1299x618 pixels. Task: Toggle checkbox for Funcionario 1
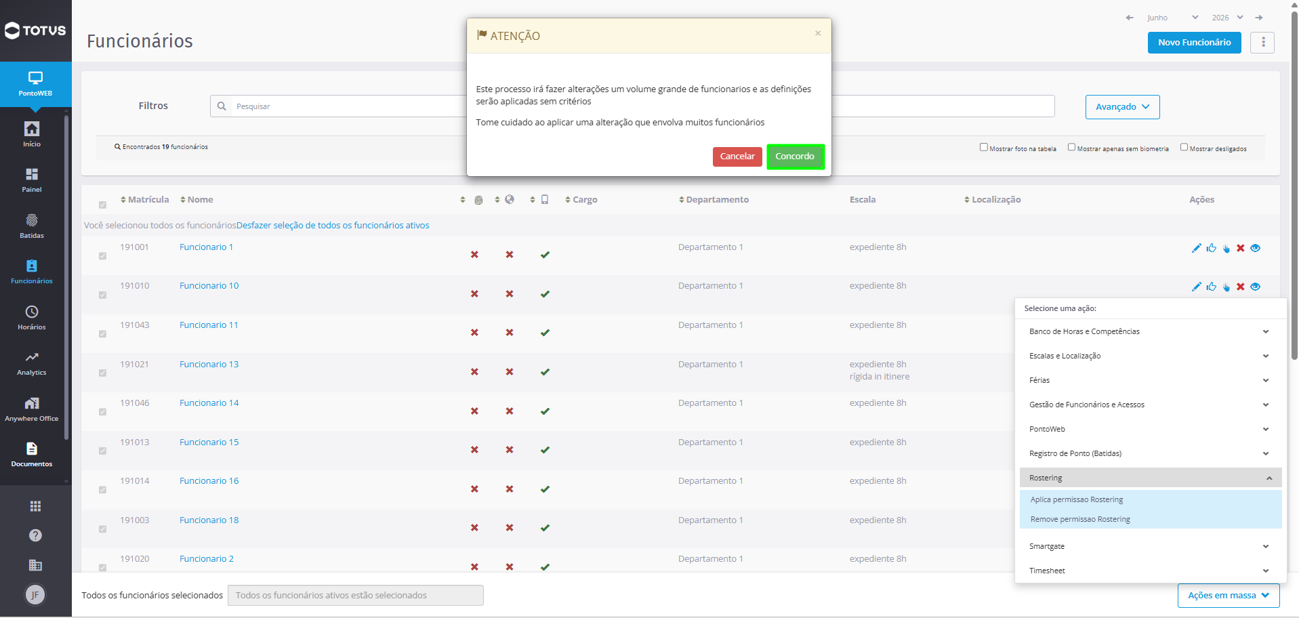[x=102, y=256]
